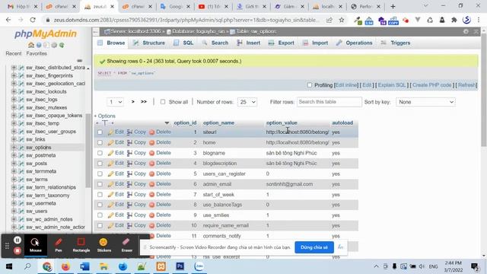Viewport: 487px width, 274px height.
Task: Open phpMyAdmin home icon
Action: pyautogui.click(x=30, y=45)
